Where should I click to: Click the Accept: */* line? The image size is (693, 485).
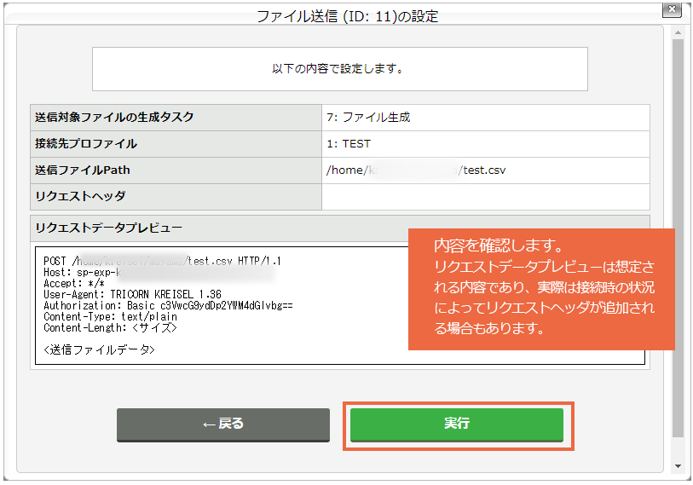74,283
